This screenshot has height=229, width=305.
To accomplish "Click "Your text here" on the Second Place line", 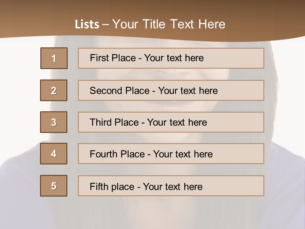I will 188,91.
